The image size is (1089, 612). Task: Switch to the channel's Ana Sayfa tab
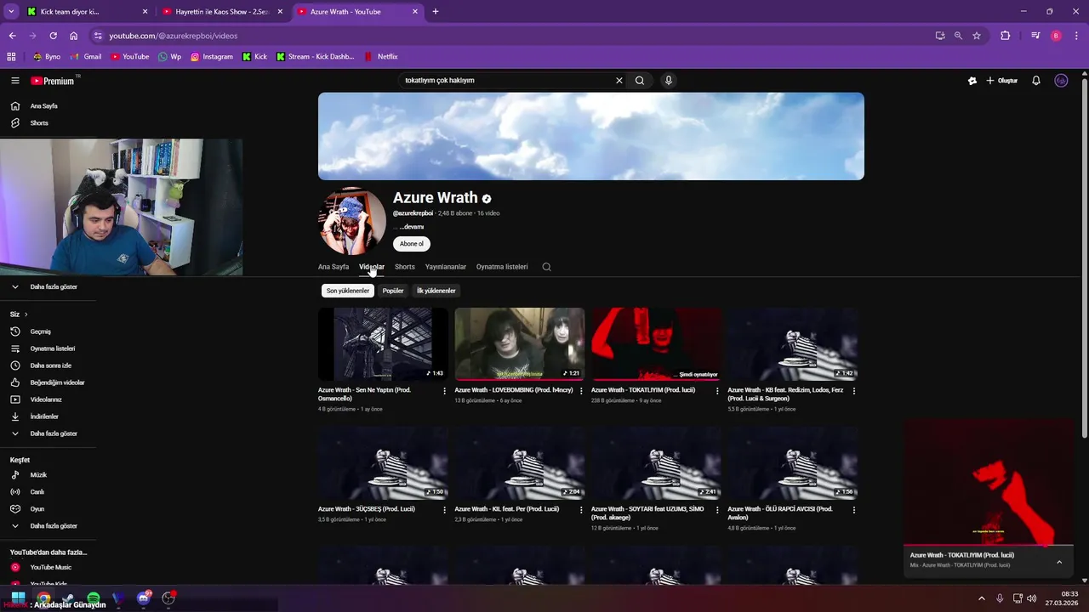334,267
